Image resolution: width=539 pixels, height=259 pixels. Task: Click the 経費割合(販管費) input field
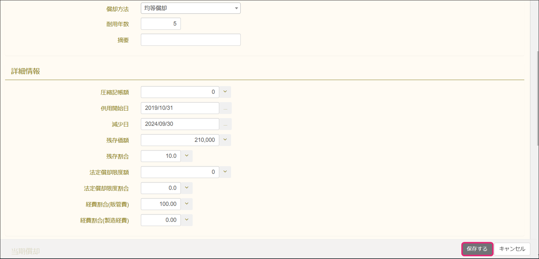pos(161,204)
